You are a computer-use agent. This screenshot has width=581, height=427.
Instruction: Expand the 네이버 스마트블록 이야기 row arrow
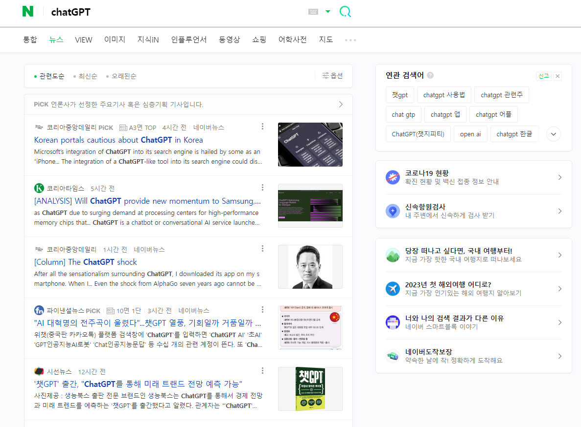tap(560, 322)
